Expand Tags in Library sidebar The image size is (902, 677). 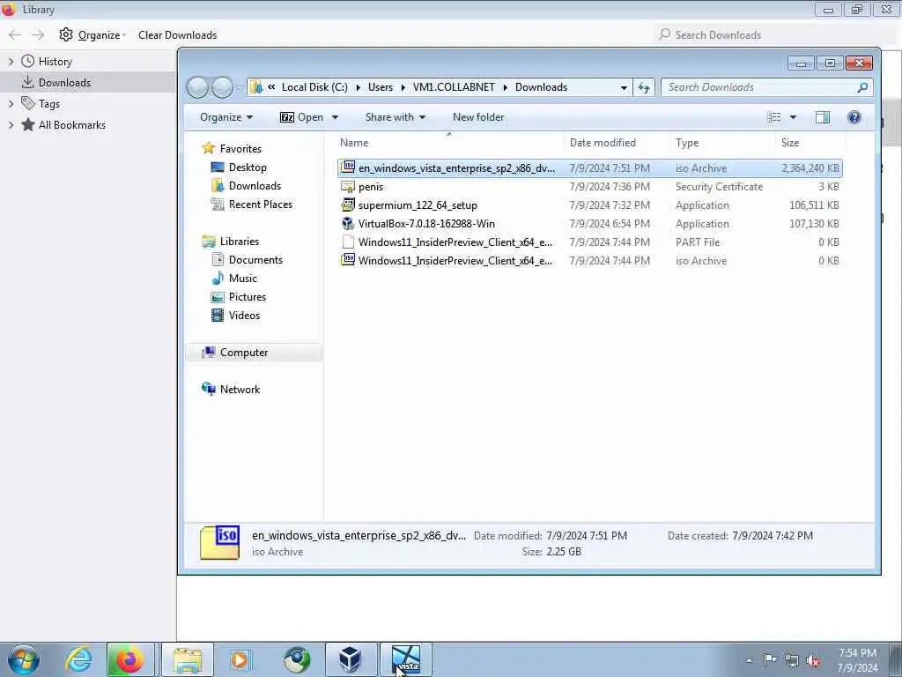pyautogui.click(x=11, y=104)
